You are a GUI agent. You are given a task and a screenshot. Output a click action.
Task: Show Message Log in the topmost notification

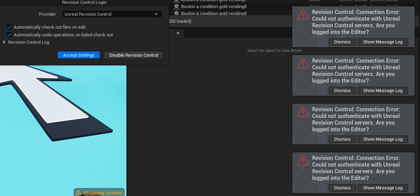point(383,42)
